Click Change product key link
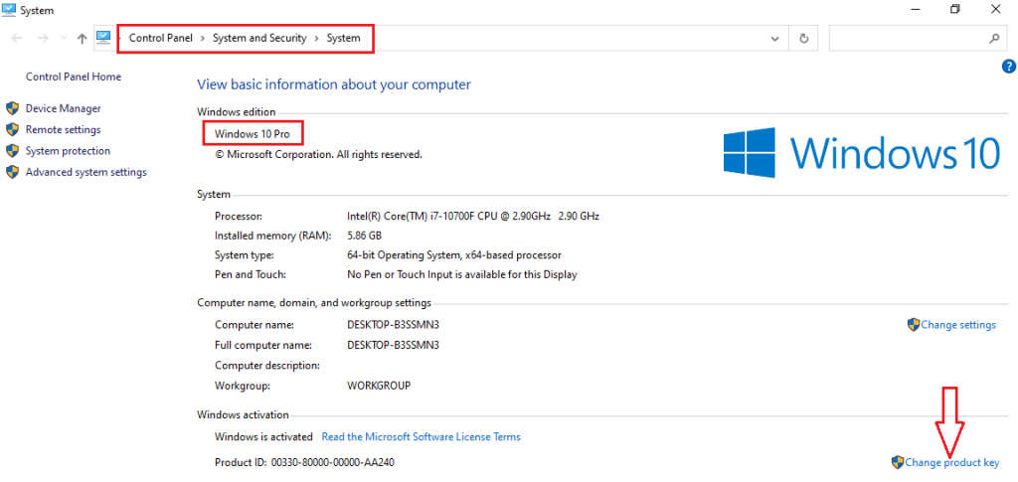The image size is (1018, 482). click(951, 463)
